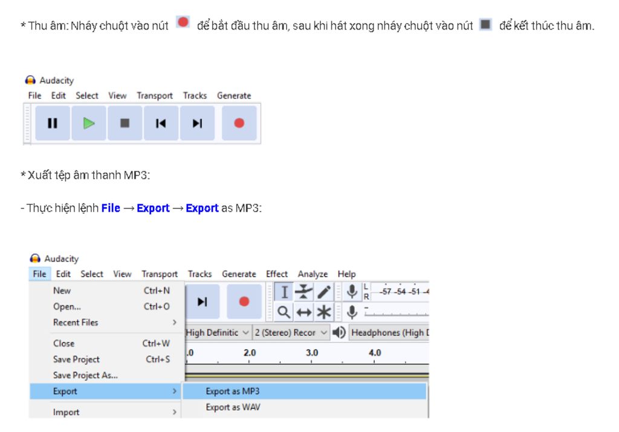Select the Selection (I-beam) tool
The image size is (619, 432).
[284, 292]
